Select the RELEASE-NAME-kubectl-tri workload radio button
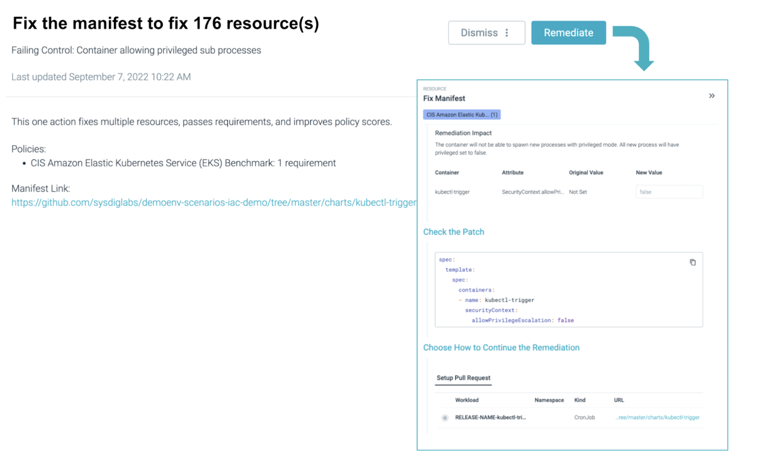Viewport: 776px width, 473px height. tap(445, 417)
